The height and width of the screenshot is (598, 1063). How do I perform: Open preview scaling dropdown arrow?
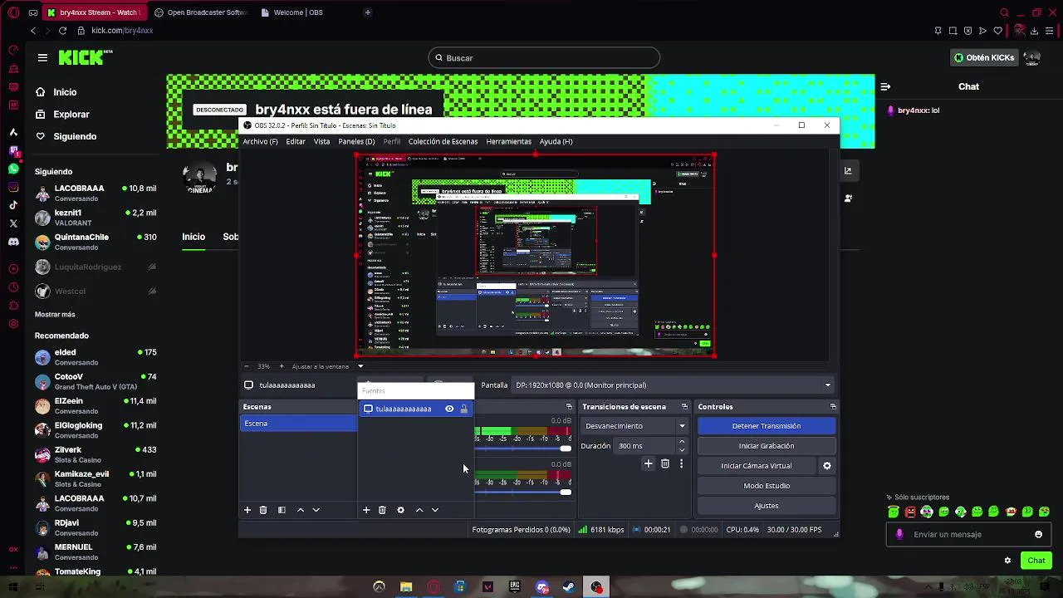(x=360, y=366)
